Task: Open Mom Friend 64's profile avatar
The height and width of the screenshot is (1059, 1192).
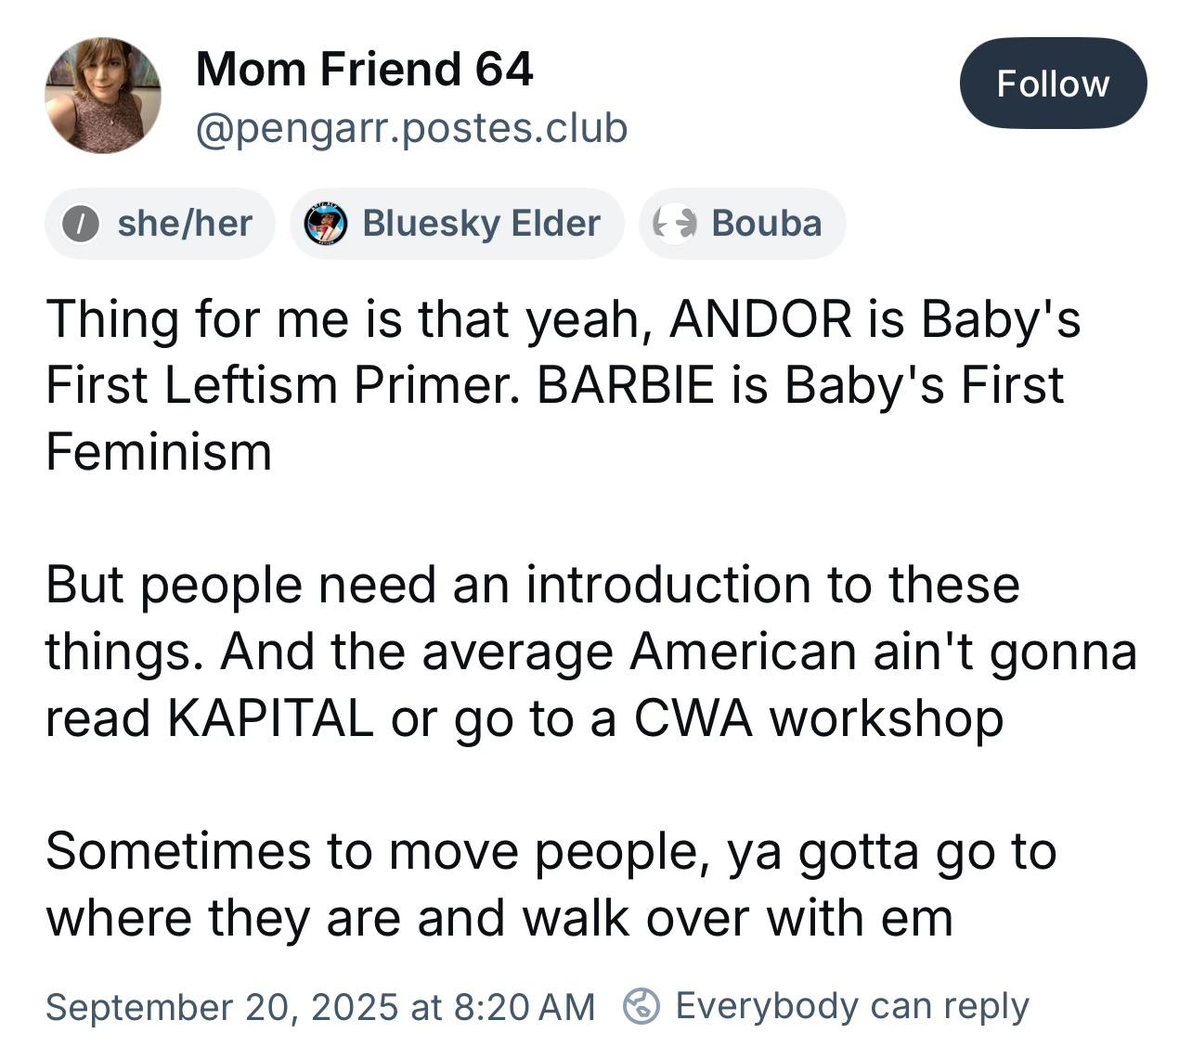Action: point(103,96)
